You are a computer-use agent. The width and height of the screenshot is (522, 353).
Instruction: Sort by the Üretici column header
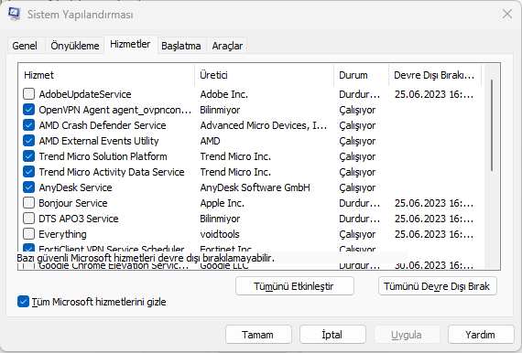[265, 75]
